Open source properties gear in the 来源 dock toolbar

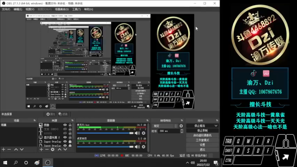tap(53, 150)
